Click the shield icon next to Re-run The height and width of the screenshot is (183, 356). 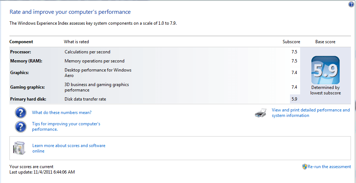point(305,167)
